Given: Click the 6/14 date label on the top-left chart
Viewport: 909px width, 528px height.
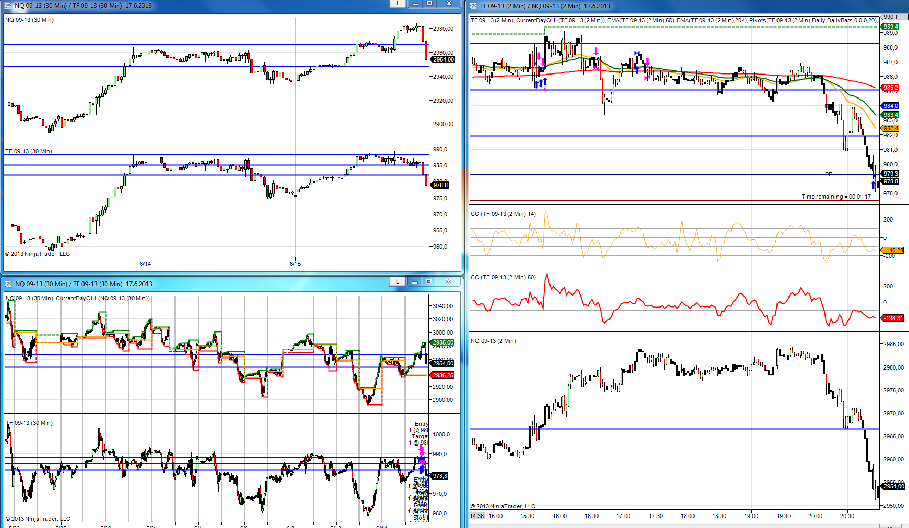Looking at the screenshot, I should coord(145,264).
